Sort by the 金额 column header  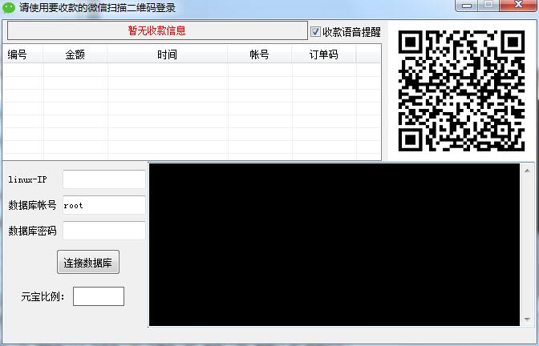[75, 54]
